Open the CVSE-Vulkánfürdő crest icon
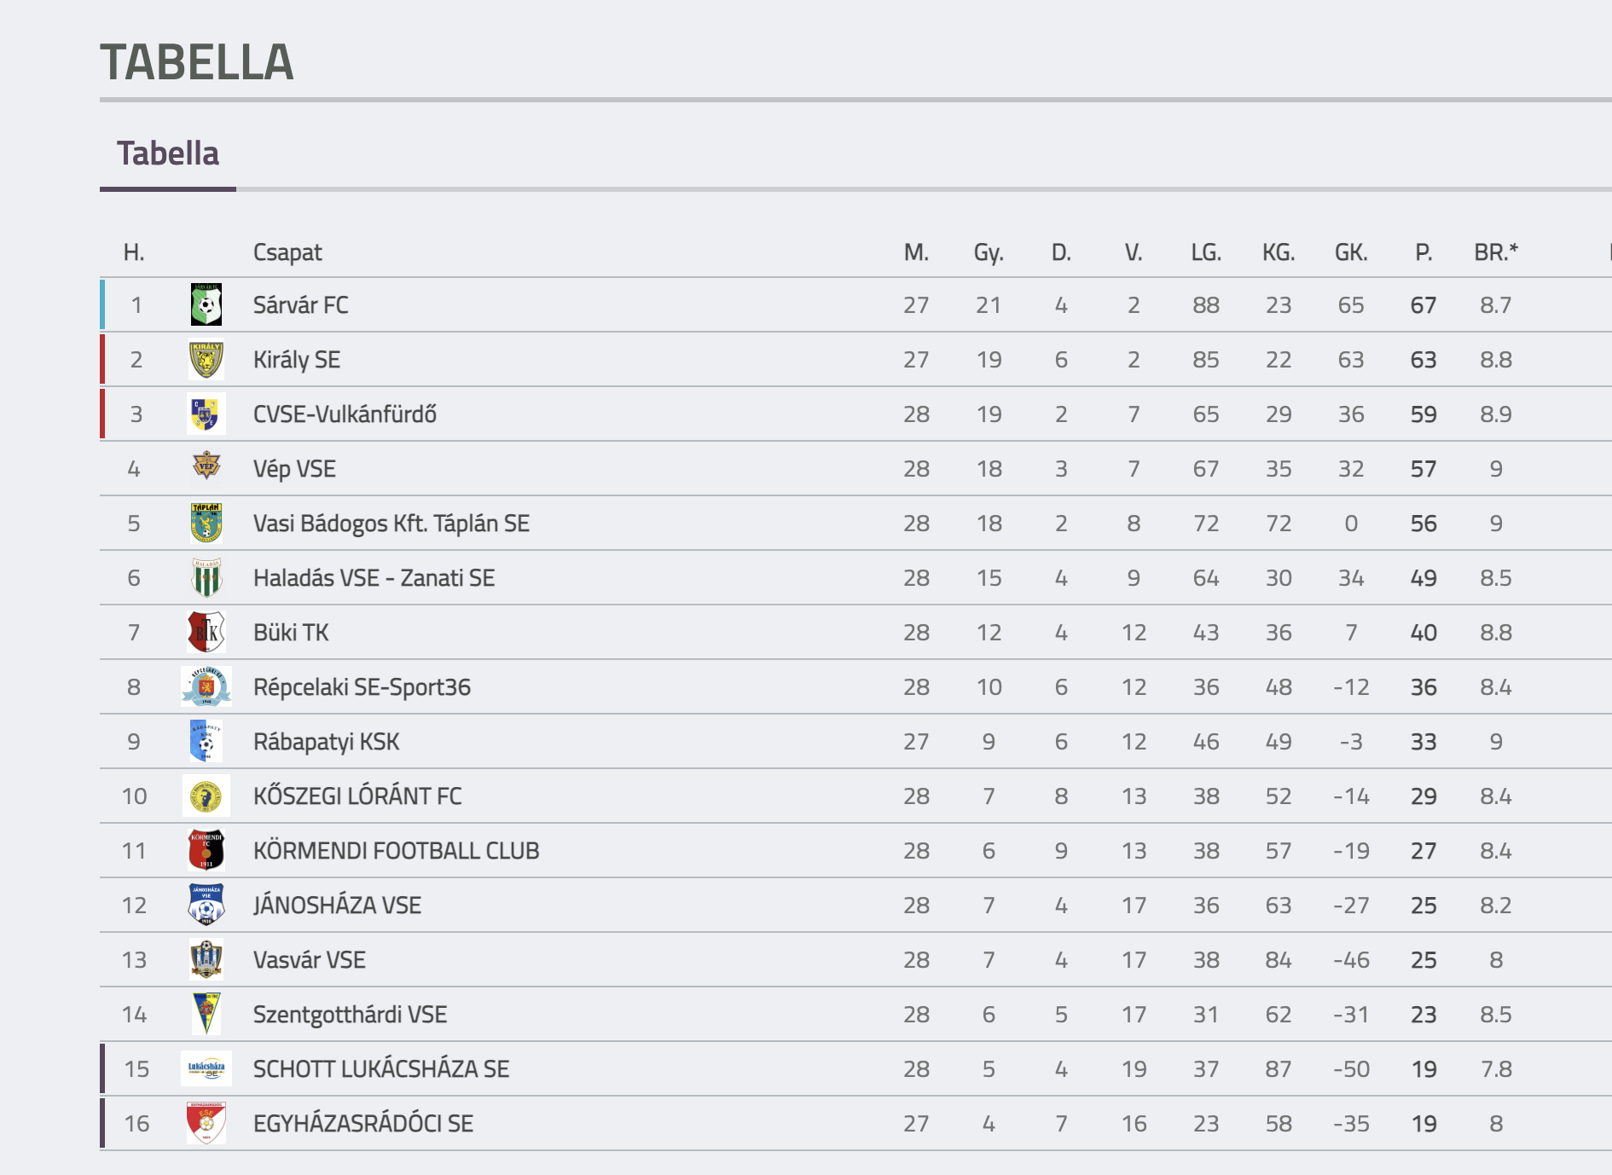Image resolution: width=1612 pixels, height=1175 pixels. pyautogui.click(x=206, y=414)
